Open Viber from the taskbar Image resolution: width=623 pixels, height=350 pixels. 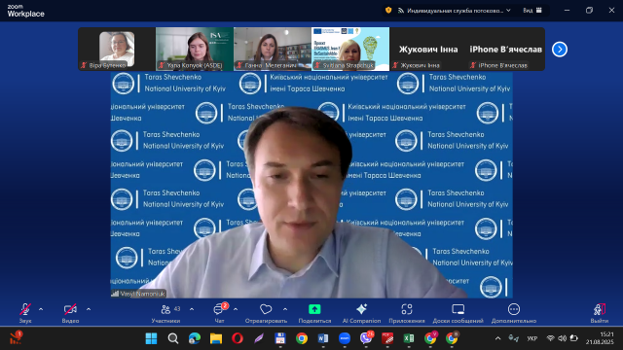(x=366, y=338)
